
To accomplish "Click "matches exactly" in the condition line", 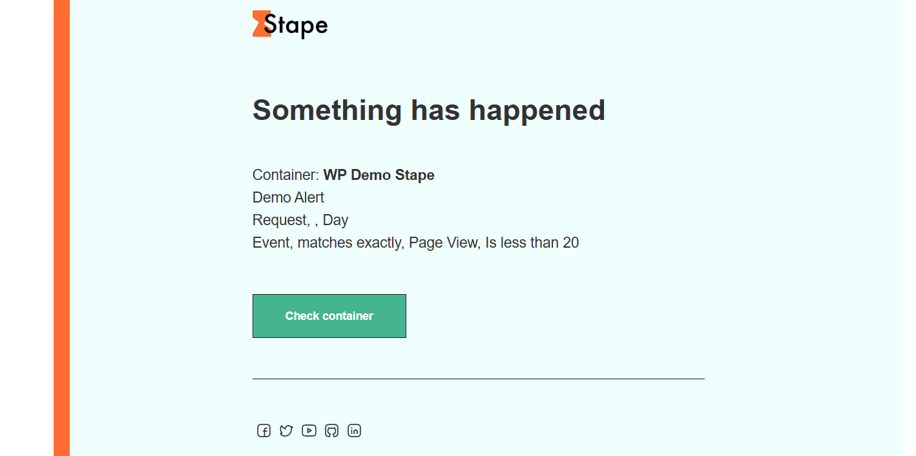I will [x=351, y=243].
